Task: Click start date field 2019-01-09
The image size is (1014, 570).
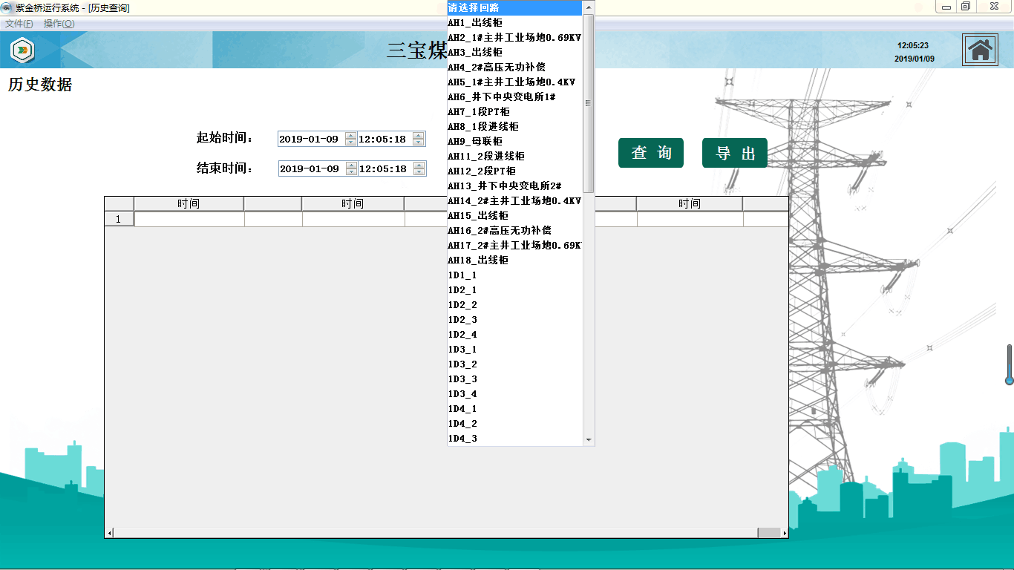Action: tap(310, 139)
